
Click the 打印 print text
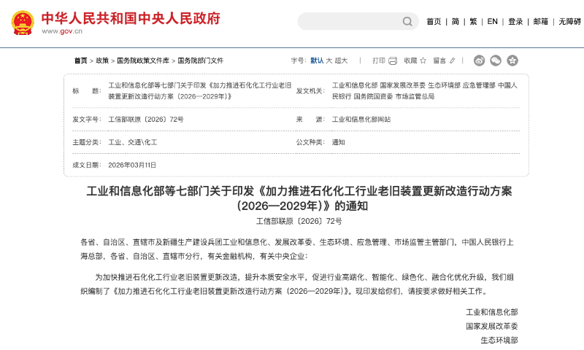[x=379, y=61]
